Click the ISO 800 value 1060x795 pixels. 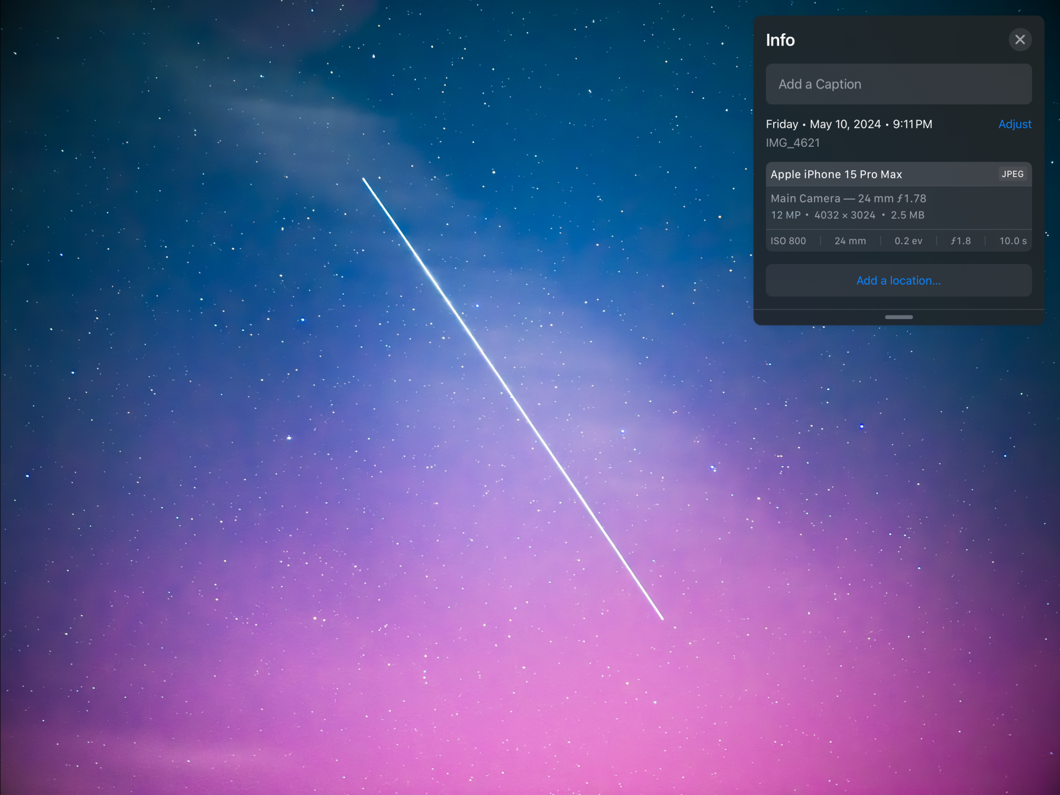[788, 241]
